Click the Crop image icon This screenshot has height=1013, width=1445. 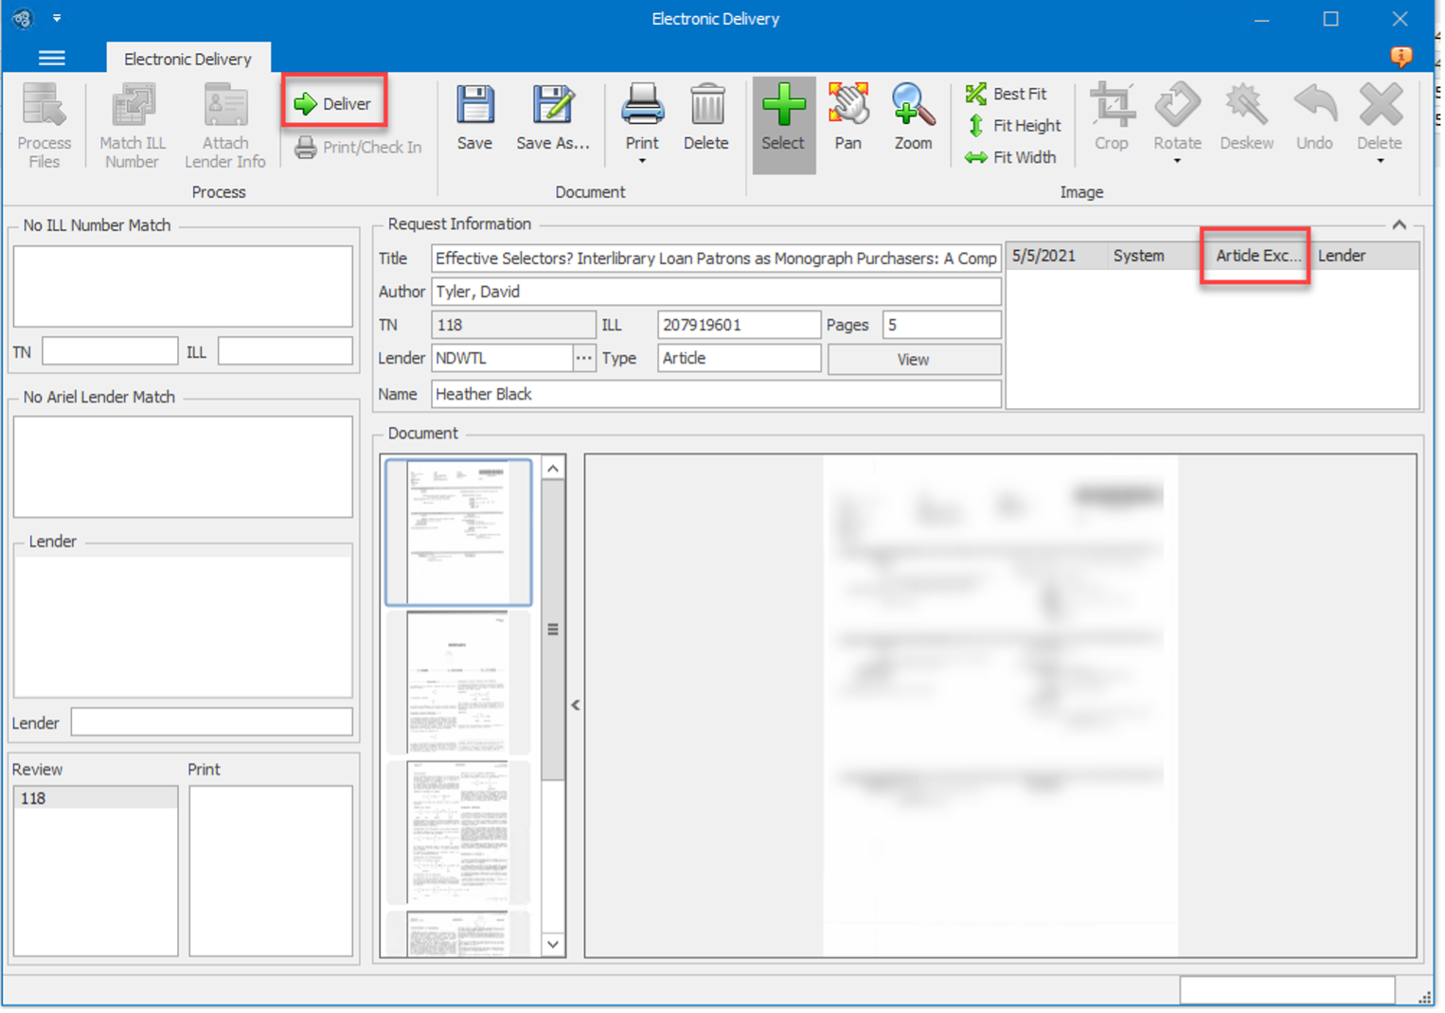(1112, 117)
